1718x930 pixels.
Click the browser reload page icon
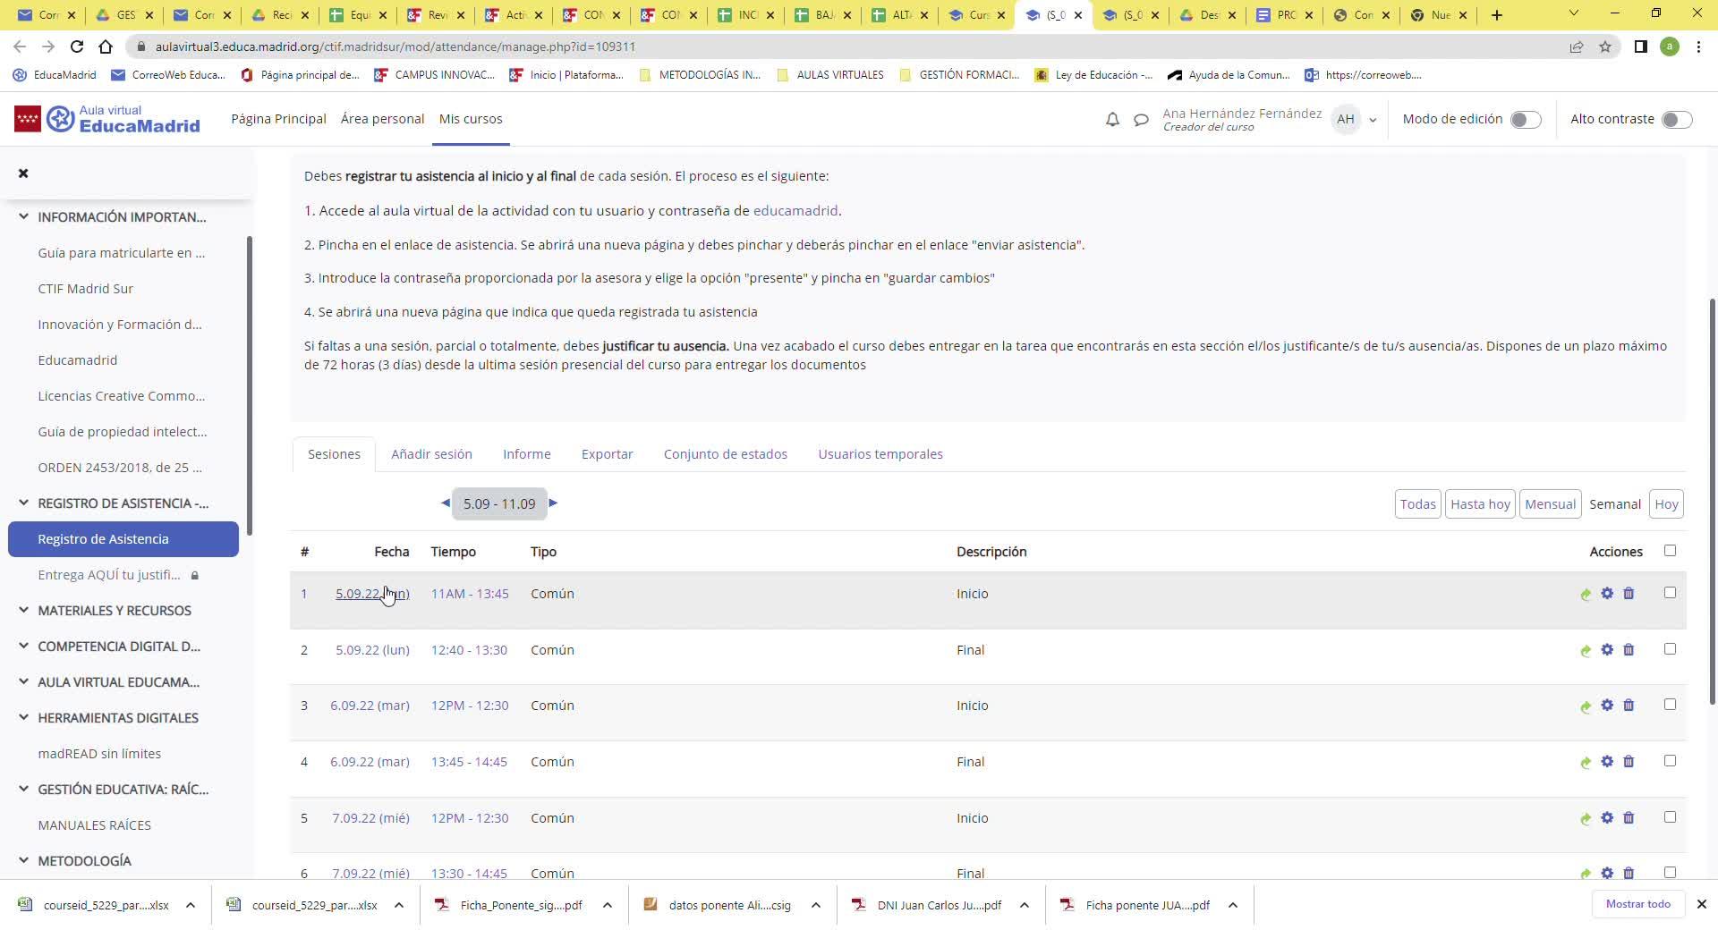77,46
